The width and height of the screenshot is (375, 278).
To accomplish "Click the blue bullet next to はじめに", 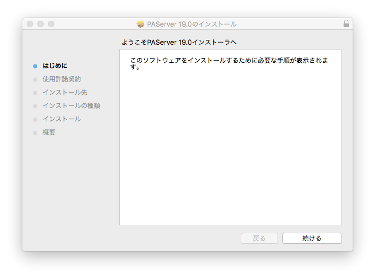I will [x=35, y=66].
